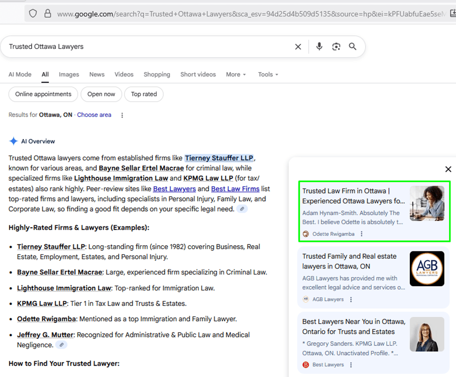Click more options dots next to Choose area
Image resolution: width=456 pixels, height=377 pixels.
122,115
